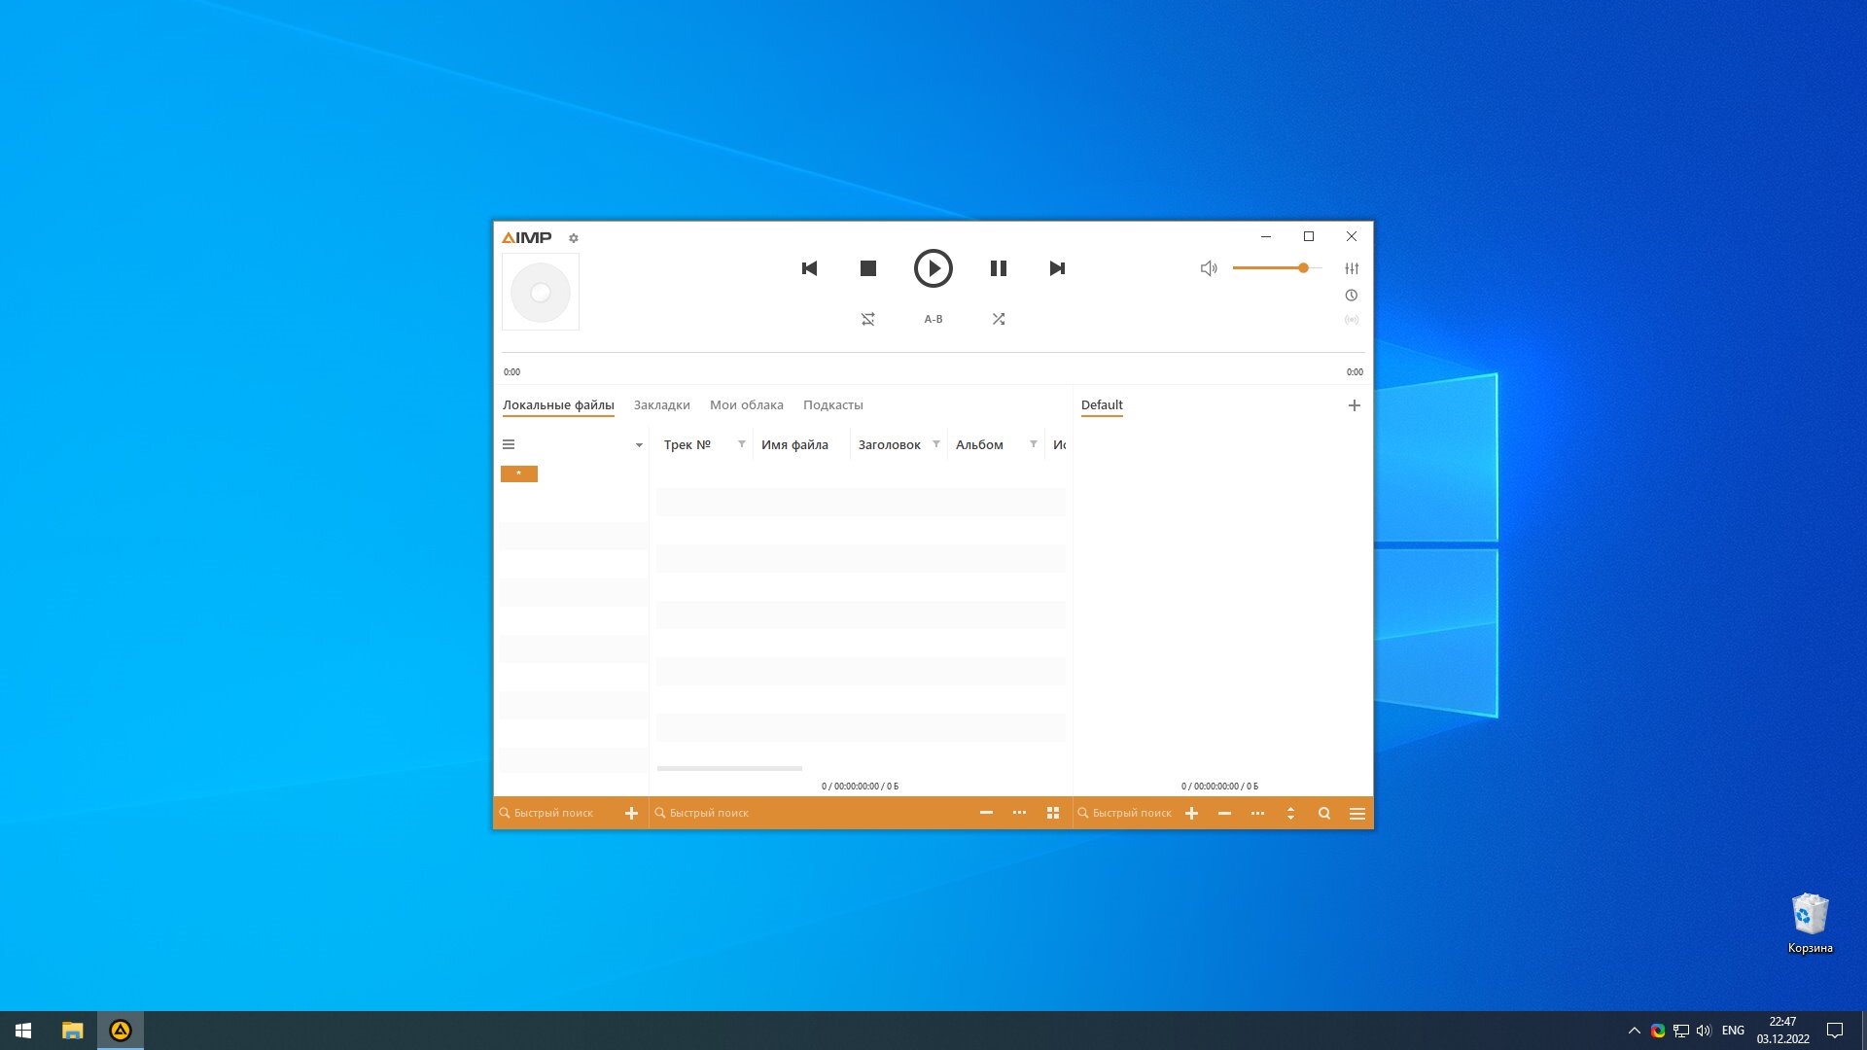Screen dimensions: 1867x1050
Task: Mute sound with the speaker icon
Action: (1209, 268)
